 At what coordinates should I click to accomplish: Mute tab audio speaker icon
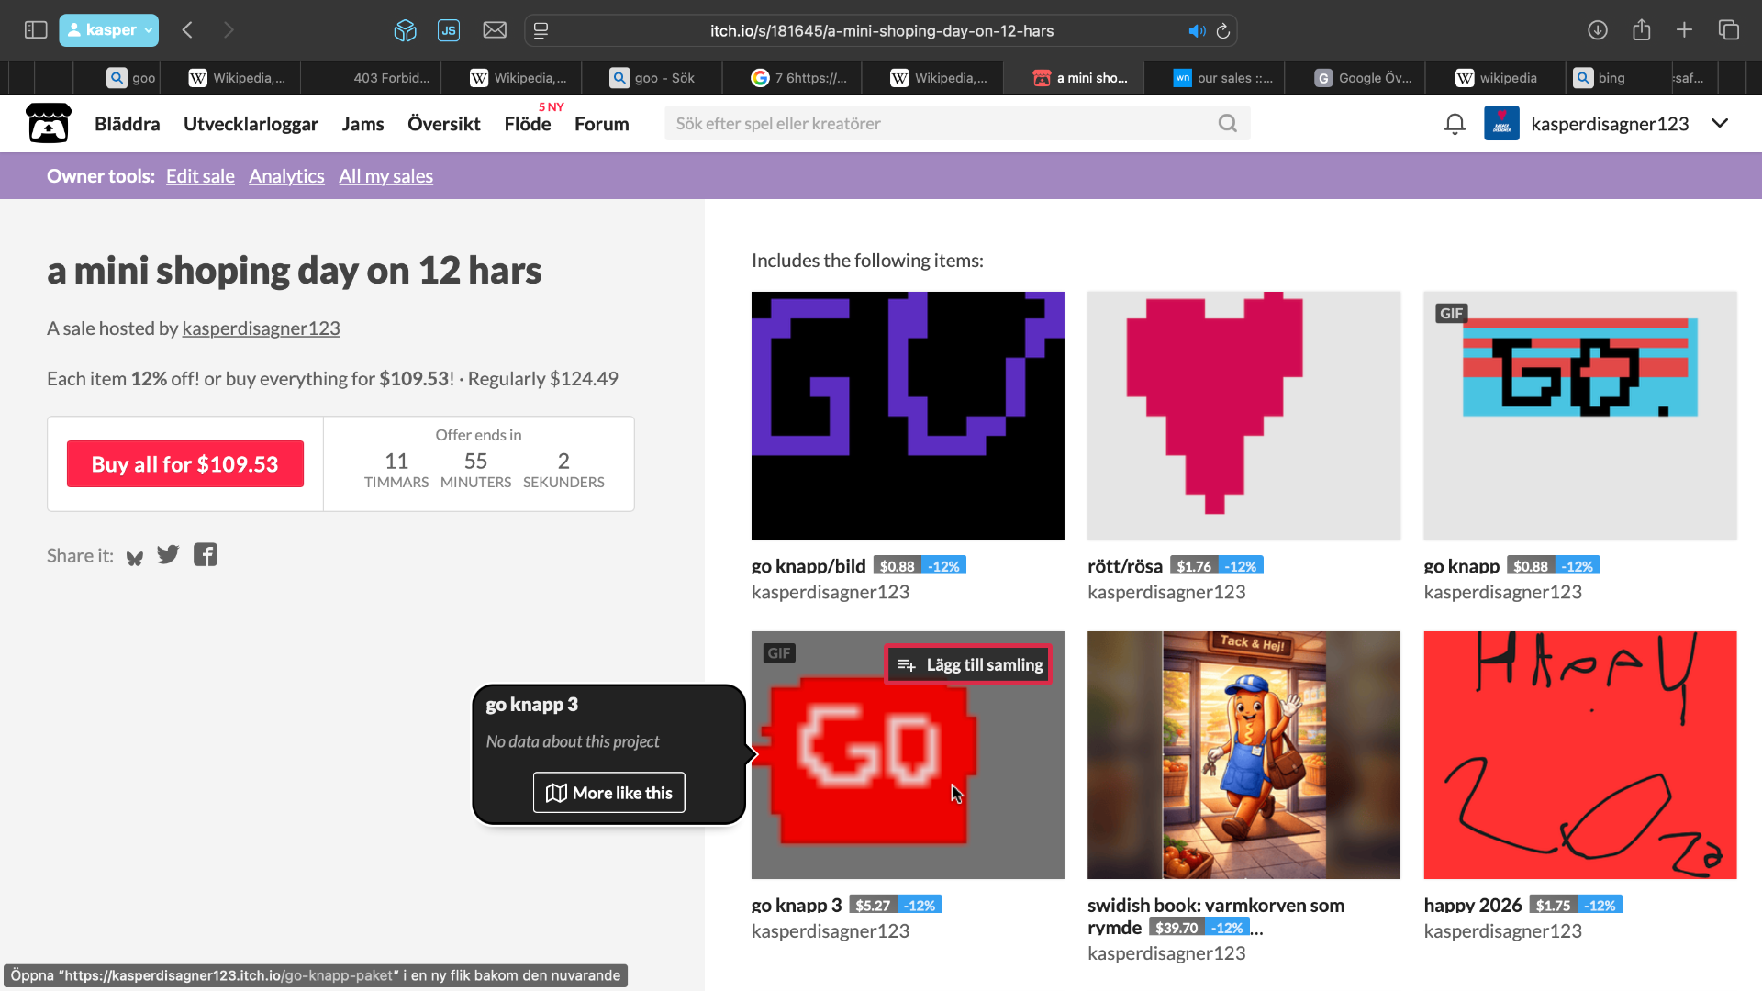1197,31
